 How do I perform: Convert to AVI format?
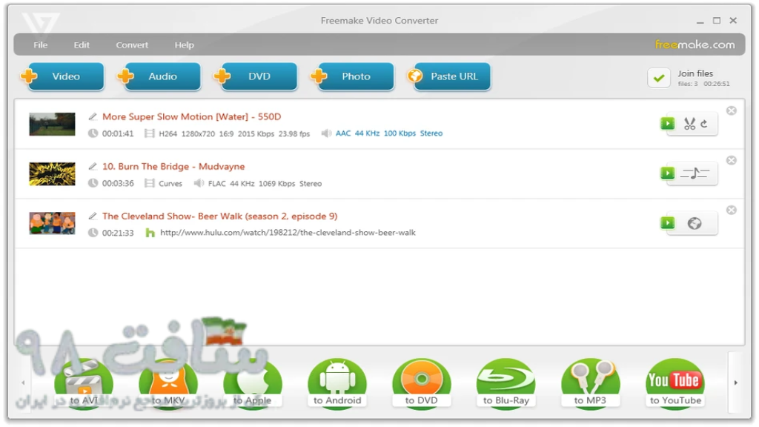pos(84,384)
